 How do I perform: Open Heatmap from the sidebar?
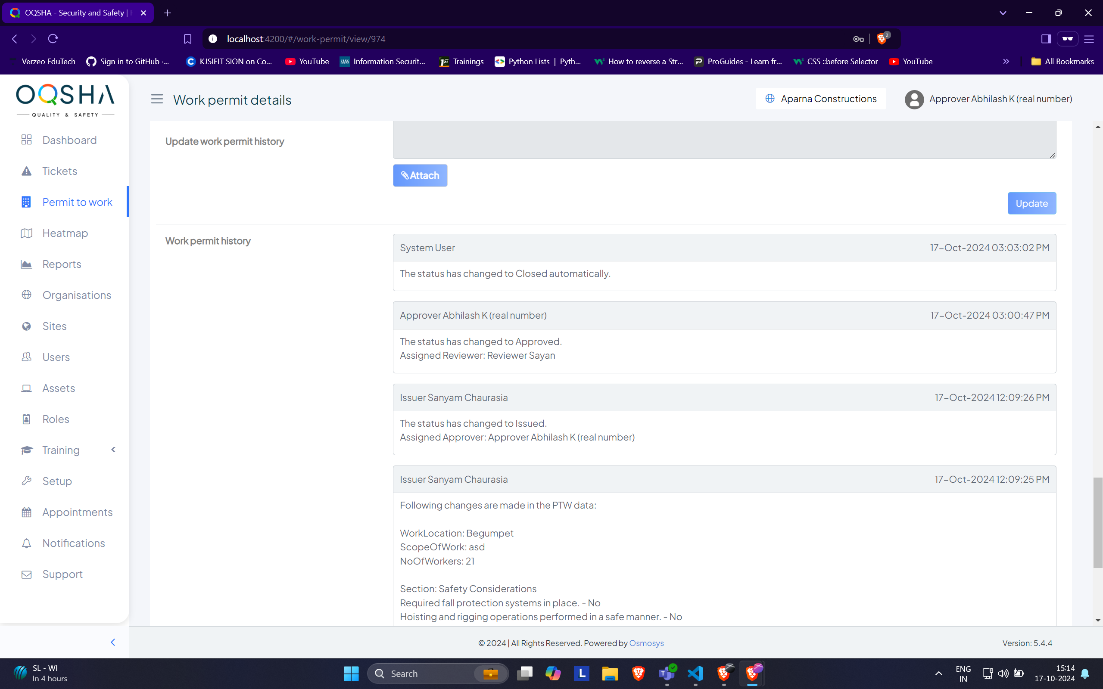pyautogui.click(x=65, y=233)
